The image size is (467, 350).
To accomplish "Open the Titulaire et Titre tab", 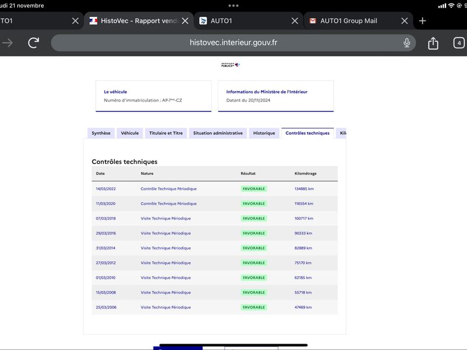I will (166, 133).
